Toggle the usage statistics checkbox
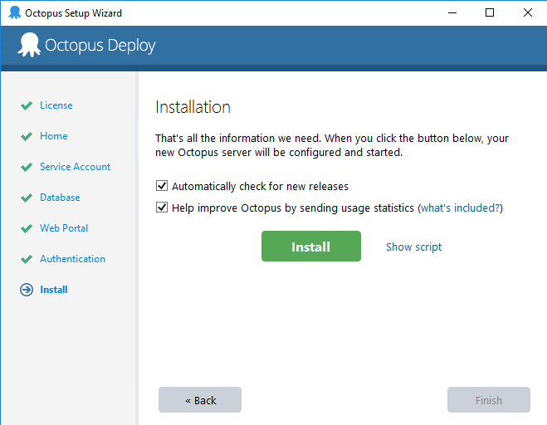Viewport: 547px width, 425px height. 162,208
